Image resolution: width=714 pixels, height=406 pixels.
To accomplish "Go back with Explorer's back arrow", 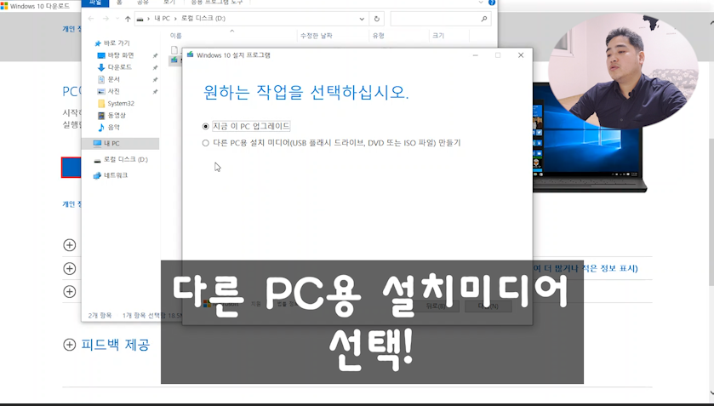I will [x=91, y=19].
